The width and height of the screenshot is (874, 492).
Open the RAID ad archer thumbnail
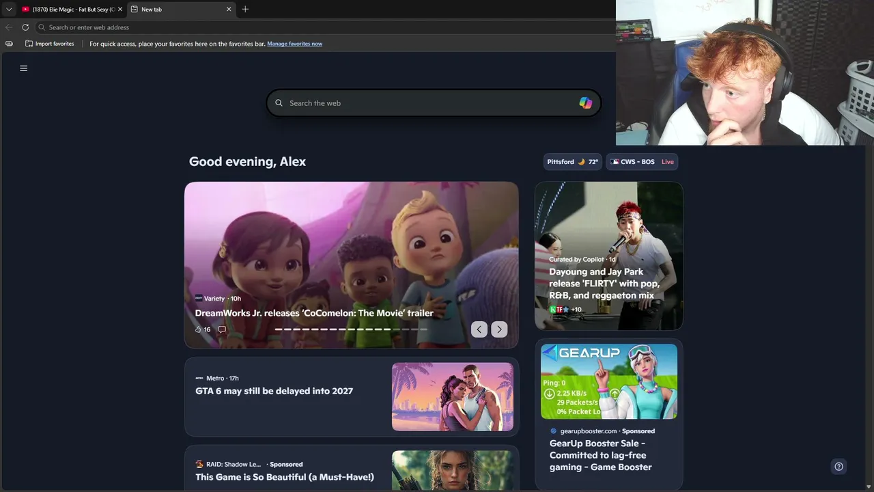pyautogui.click(x=453, y=470)
